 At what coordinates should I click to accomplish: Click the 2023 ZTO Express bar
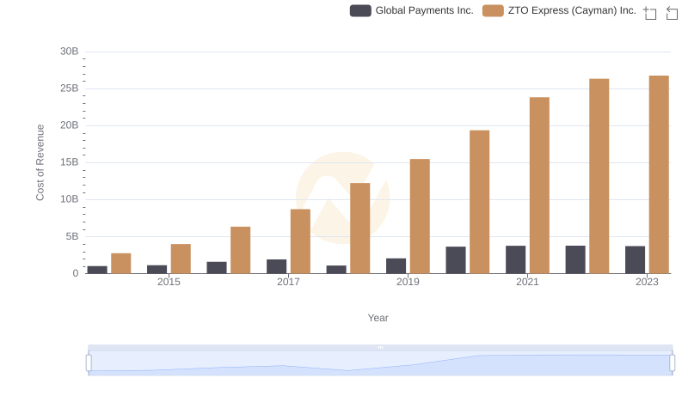coord(659,174)
